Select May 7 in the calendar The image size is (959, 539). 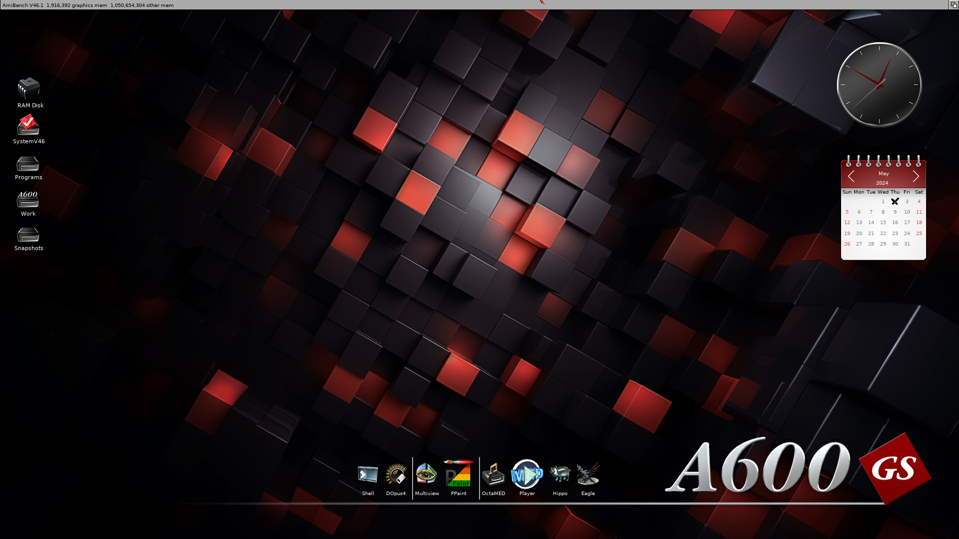pos(871,212)
